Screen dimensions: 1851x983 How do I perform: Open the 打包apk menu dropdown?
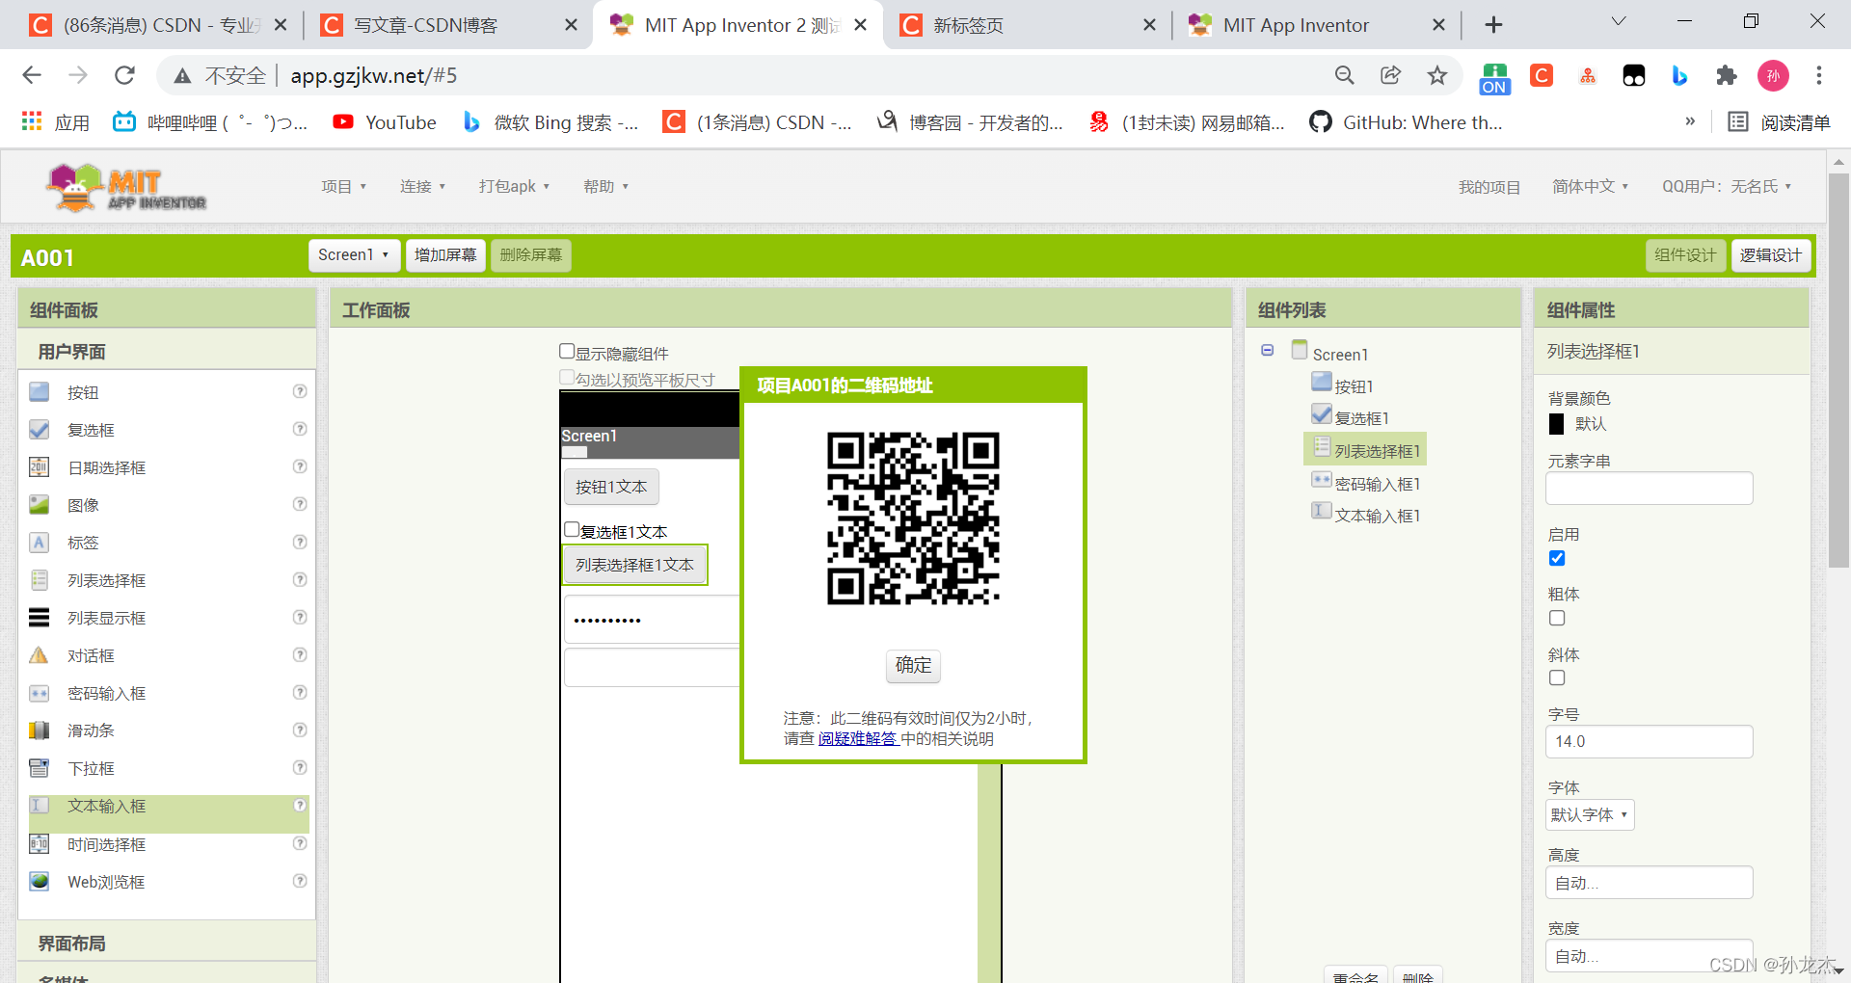515,187
